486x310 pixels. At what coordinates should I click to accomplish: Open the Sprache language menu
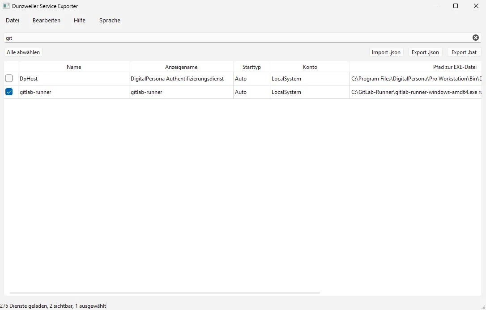110,21
